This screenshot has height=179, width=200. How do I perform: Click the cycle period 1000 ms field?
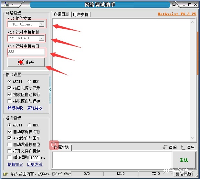click(35, 158)
